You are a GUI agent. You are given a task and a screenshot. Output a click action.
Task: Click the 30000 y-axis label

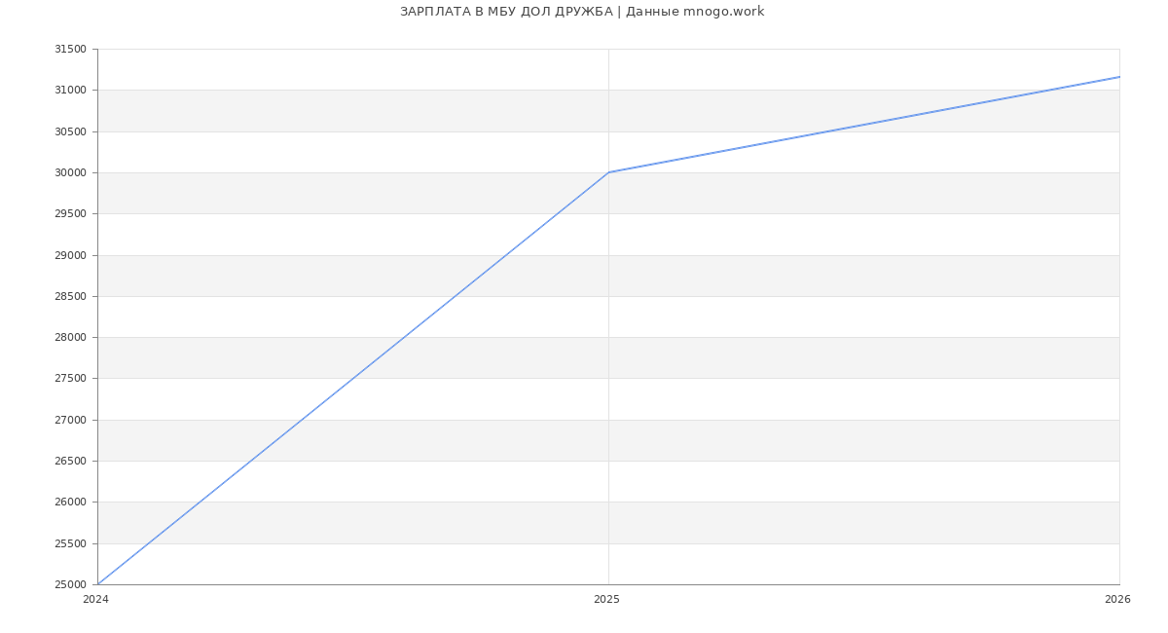click(70, 173)
